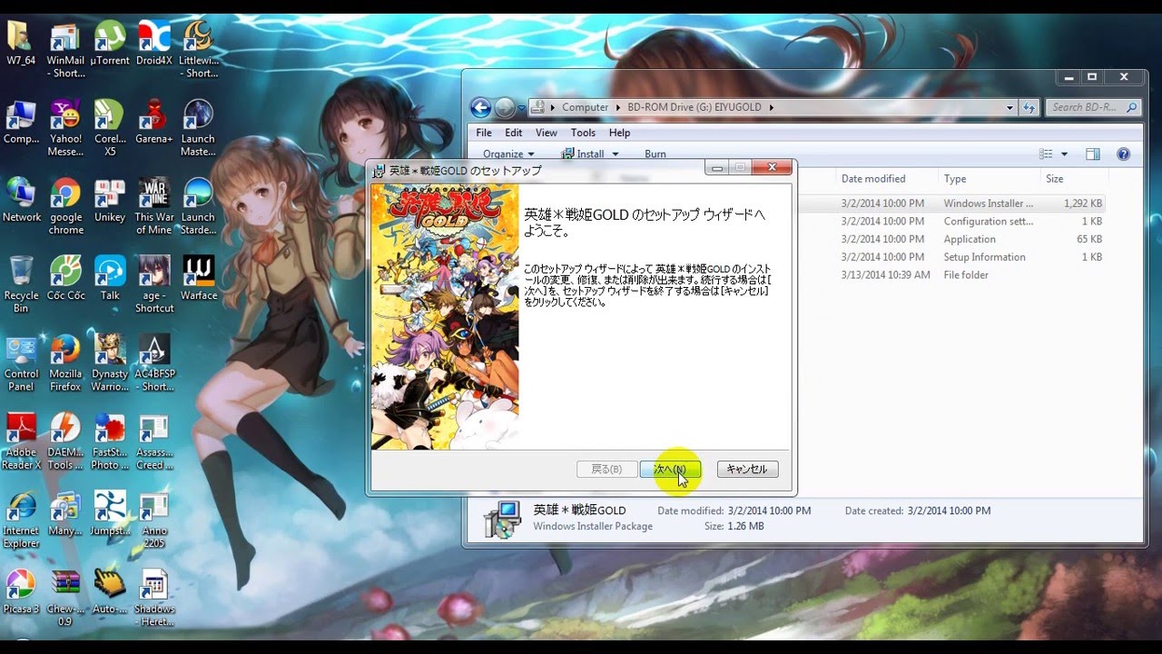Open the Droid4X desktop icon
This screenshot has width=1162, height=654.
pyautogui.click(x=154, y=45)
